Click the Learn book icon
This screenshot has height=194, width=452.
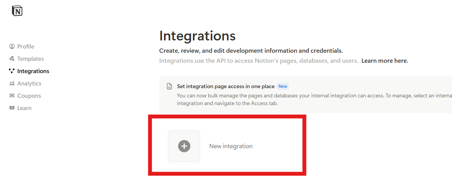click(12, 108)
